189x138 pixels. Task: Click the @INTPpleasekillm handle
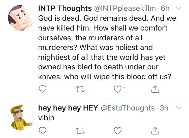[x=125, y=8]
